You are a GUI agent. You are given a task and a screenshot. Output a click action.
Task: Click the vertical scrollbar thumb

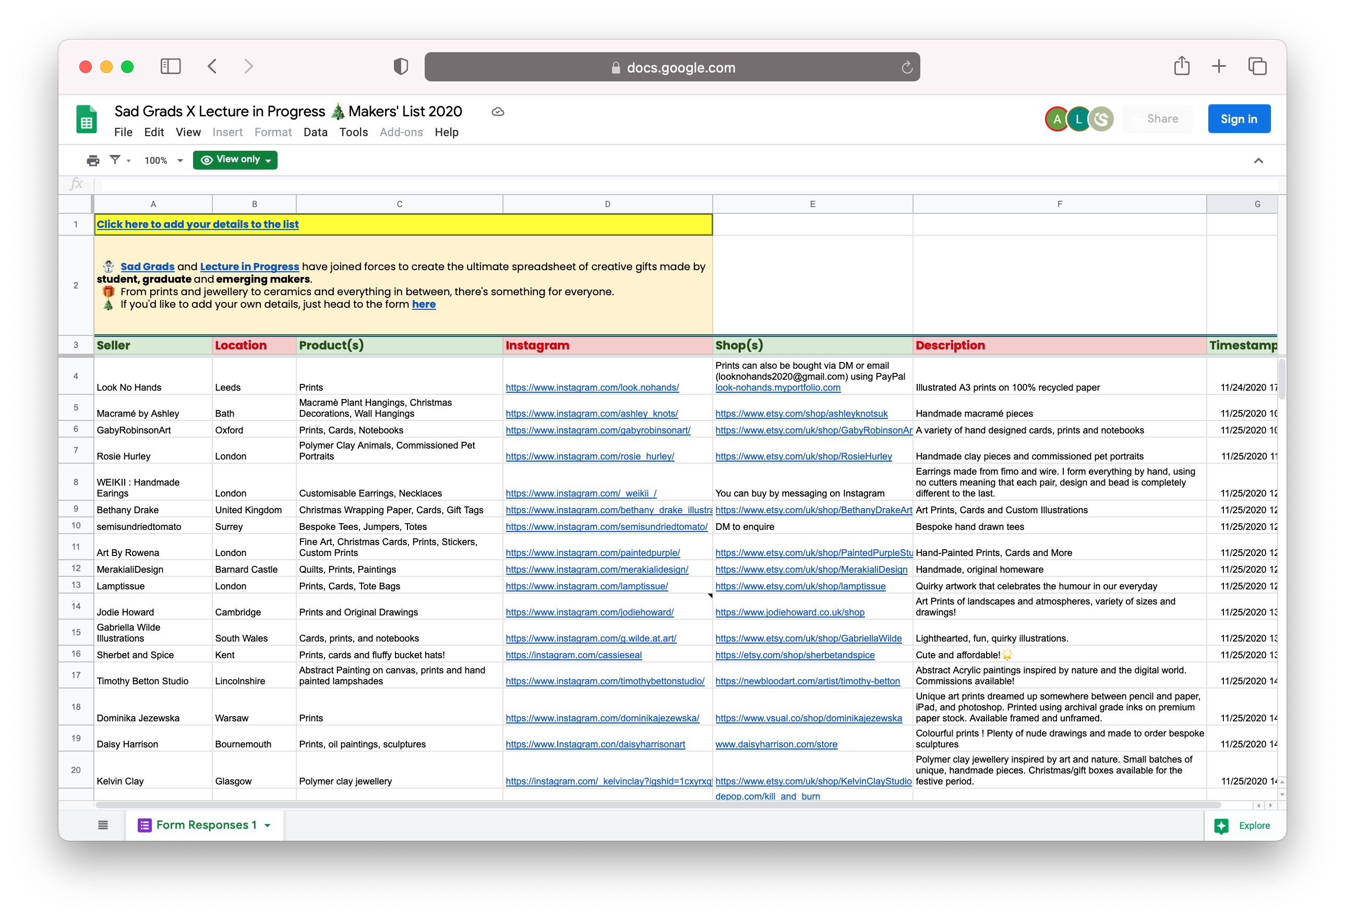click(1282, 380)
